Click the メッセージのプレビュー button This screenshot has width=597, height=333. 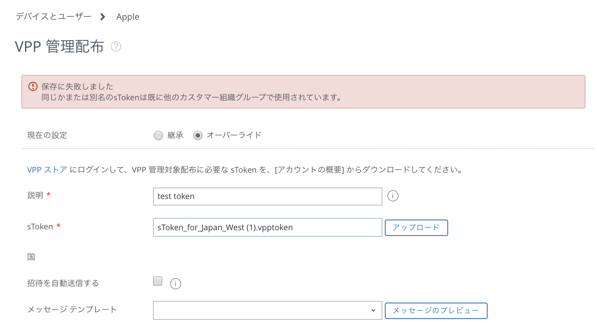436,310
